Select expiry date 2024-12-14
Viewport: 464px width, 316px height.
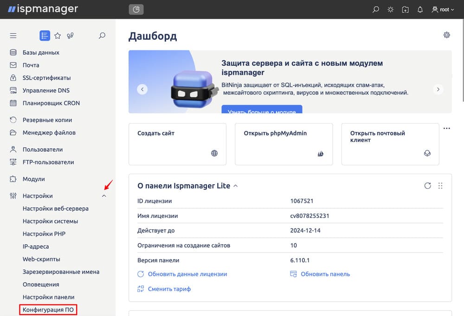point(305,230)
